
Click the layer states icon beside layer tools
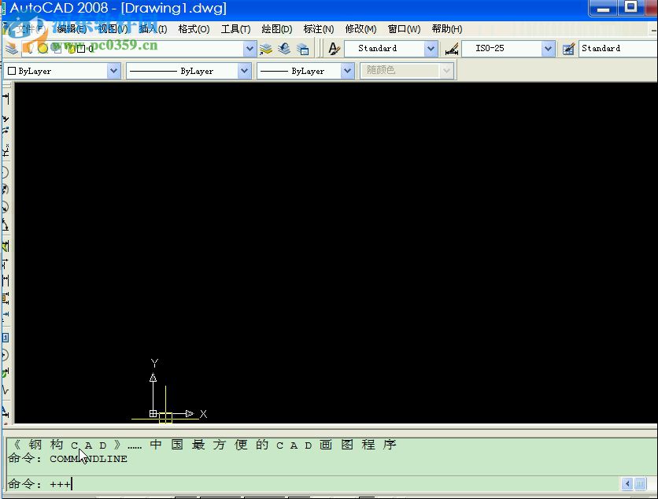click(x=302, y=49)
